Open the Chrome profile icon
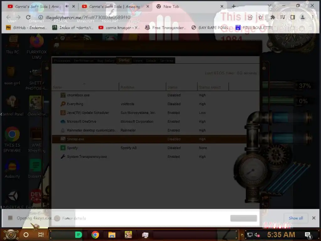The image size is (321, 241). click(303, 18)
